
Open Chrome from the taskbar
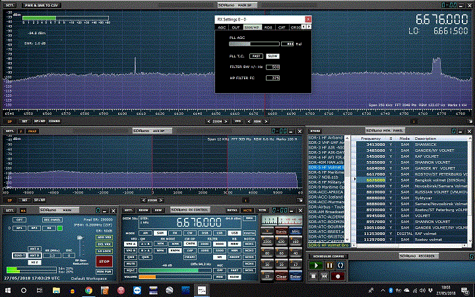(88, 290)
